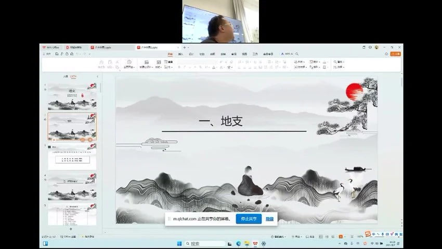The image size is (442, 249).
Task: Click the font color icon in ribbon
Action: tap(214, 67)
